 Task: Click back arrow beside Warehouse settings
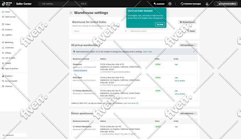[x=71, y=13]
